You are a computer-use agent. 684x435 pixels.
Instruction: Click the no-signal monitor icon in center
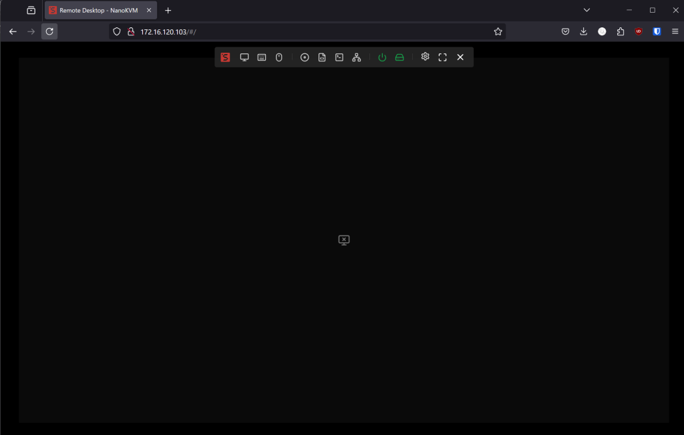344,240
